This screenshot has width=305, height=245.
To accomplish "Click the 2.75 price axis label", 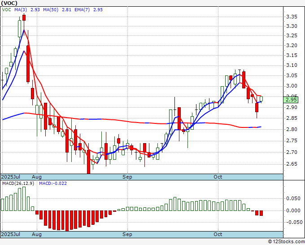I will [x=292, y=141].
